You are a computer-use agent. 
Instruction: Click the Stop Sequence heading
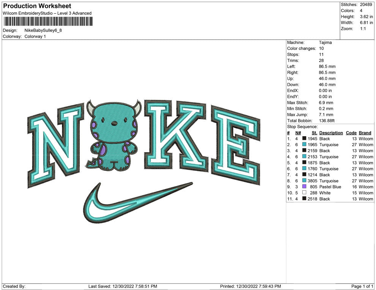pos(302,127)
